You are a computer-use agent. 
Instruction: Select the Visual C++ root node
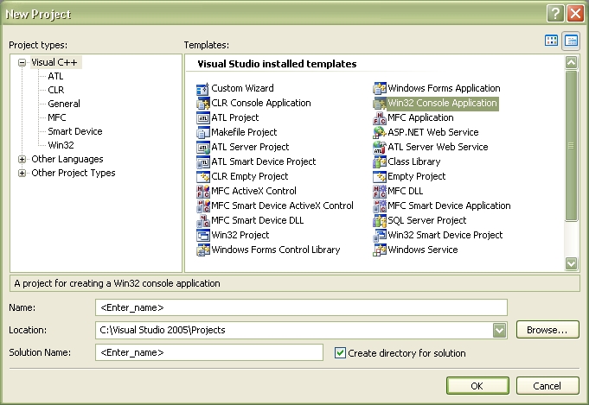(x=54, y=62)
